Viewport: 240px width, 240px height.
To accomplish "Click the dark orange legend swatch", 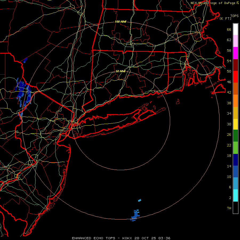I will [x=235, y=89].
